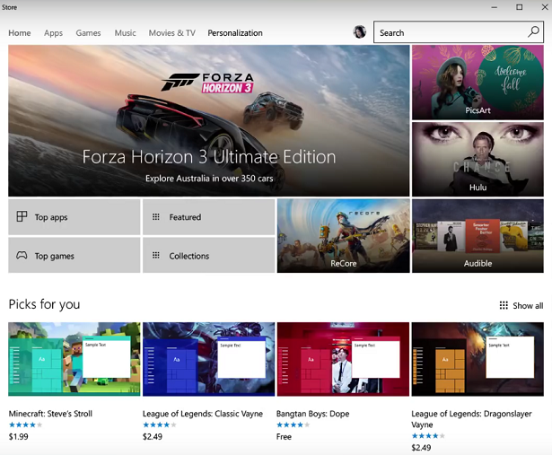
Task: Open the Dragonslayer Vayne theme thumbnail
Action: 478,359
